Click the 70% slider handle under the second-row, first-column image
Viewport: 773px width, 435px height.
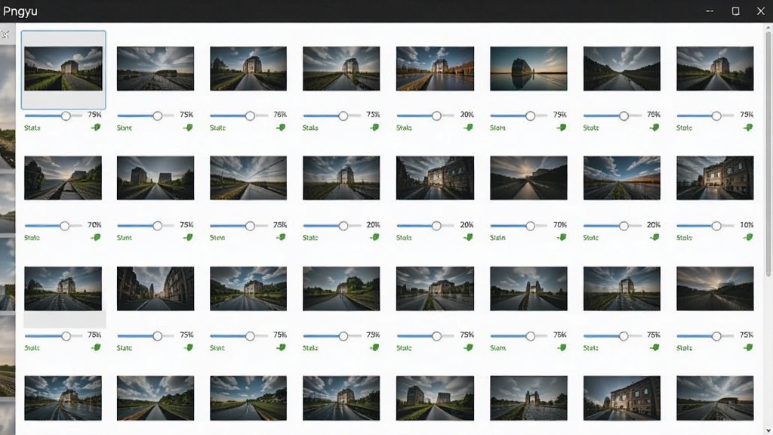click(x=65, y=226)
